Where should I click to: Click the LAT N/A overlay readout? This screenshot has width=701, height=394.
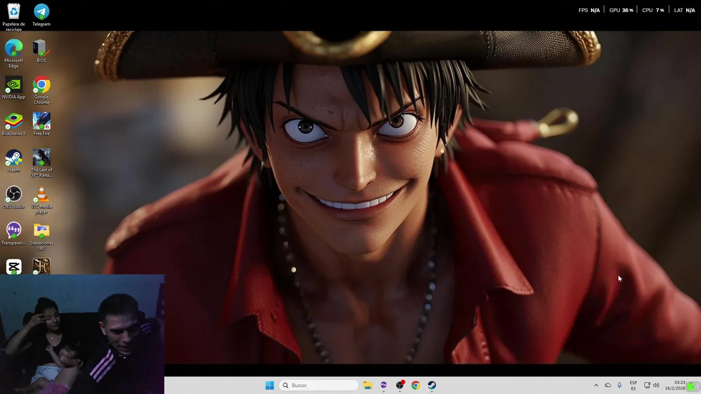point(685,10)
